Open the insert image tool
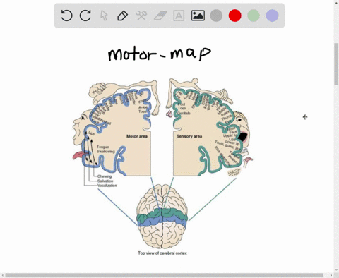This screenshot has width=339, height=278. click(x=198, y=16)
